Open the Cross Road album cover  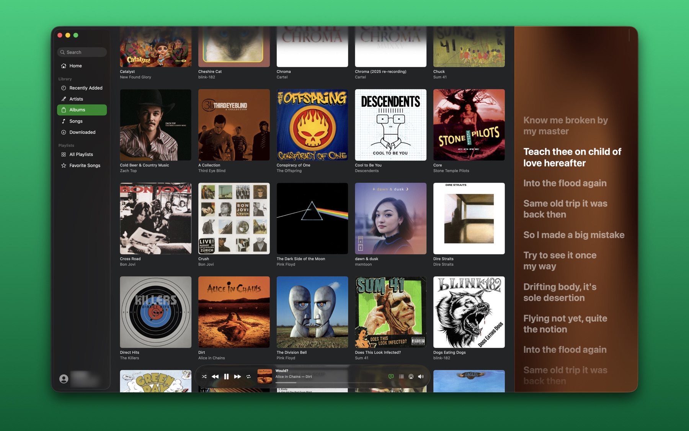pyautogui.click(x=155, y=218)
